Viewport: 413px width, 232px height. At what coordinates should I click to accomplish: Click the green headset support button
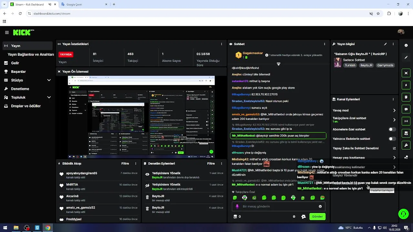point(403,214)
